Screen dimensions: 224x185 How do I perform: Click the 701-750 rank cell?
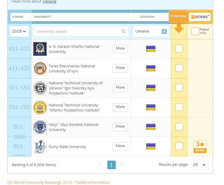coord(19,107)
